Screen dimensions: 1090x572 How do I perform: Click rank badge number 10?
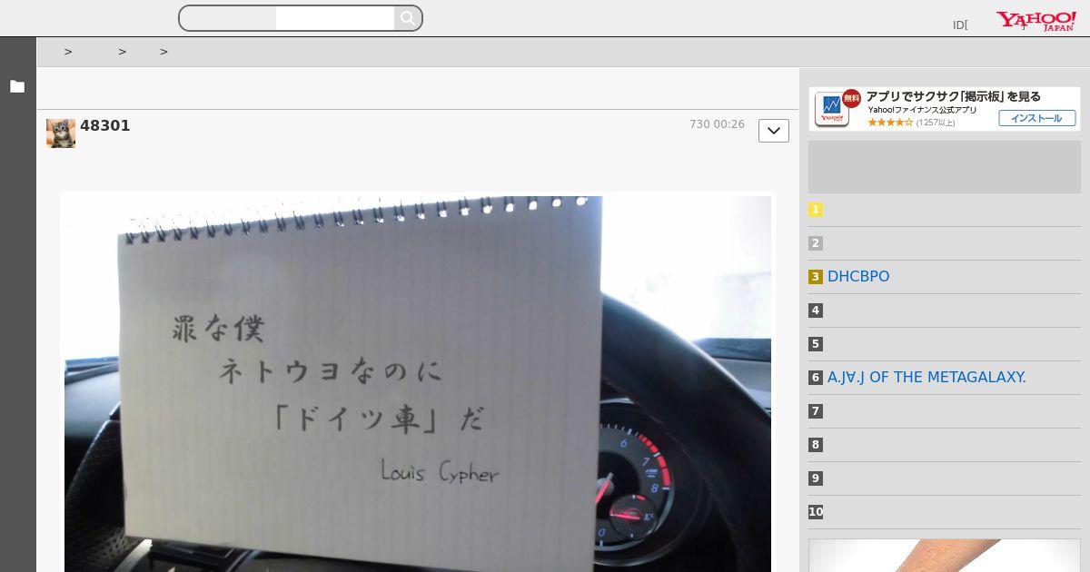(x=816, y=512)
